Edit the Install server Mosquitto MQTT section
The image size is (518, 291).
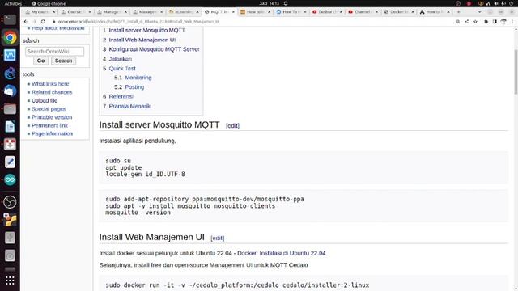[232, 126]
